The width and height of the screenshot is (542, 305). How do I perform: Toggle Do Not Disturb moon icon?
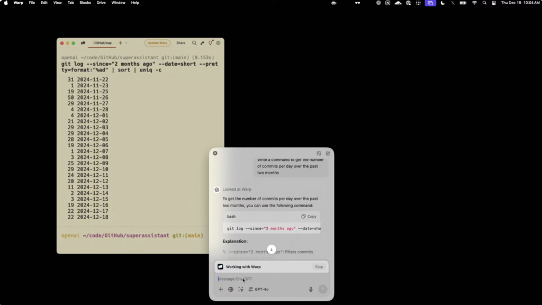[x=443, y=3]
